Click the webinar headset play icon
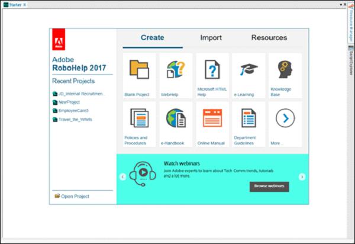The height and width of the screenshot is (244, 355). 143,174
